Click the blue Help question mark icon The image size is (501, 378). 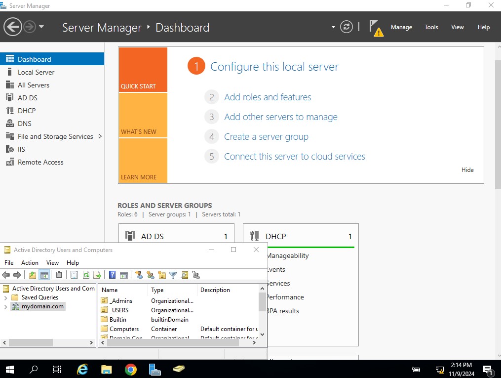tap(112, 275)
